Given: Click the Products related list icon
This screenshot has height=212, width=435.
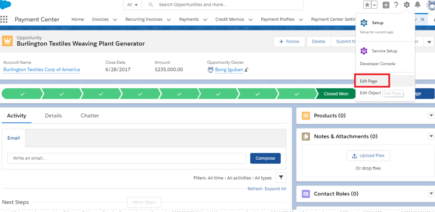Looking at the screenshot, I should pos(306,116).
